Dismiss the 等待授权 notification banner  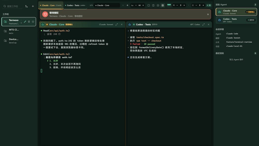coord(208,14)
